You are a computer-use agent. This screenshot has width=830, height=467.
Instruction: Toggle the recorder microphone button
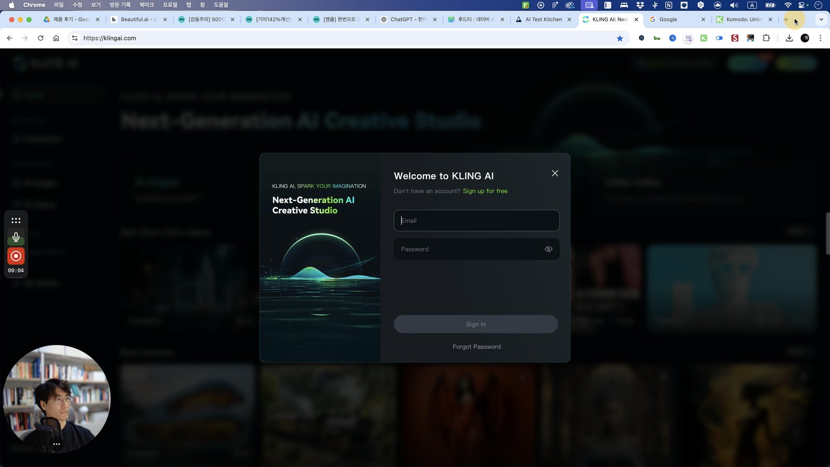[x=16, y=237]
